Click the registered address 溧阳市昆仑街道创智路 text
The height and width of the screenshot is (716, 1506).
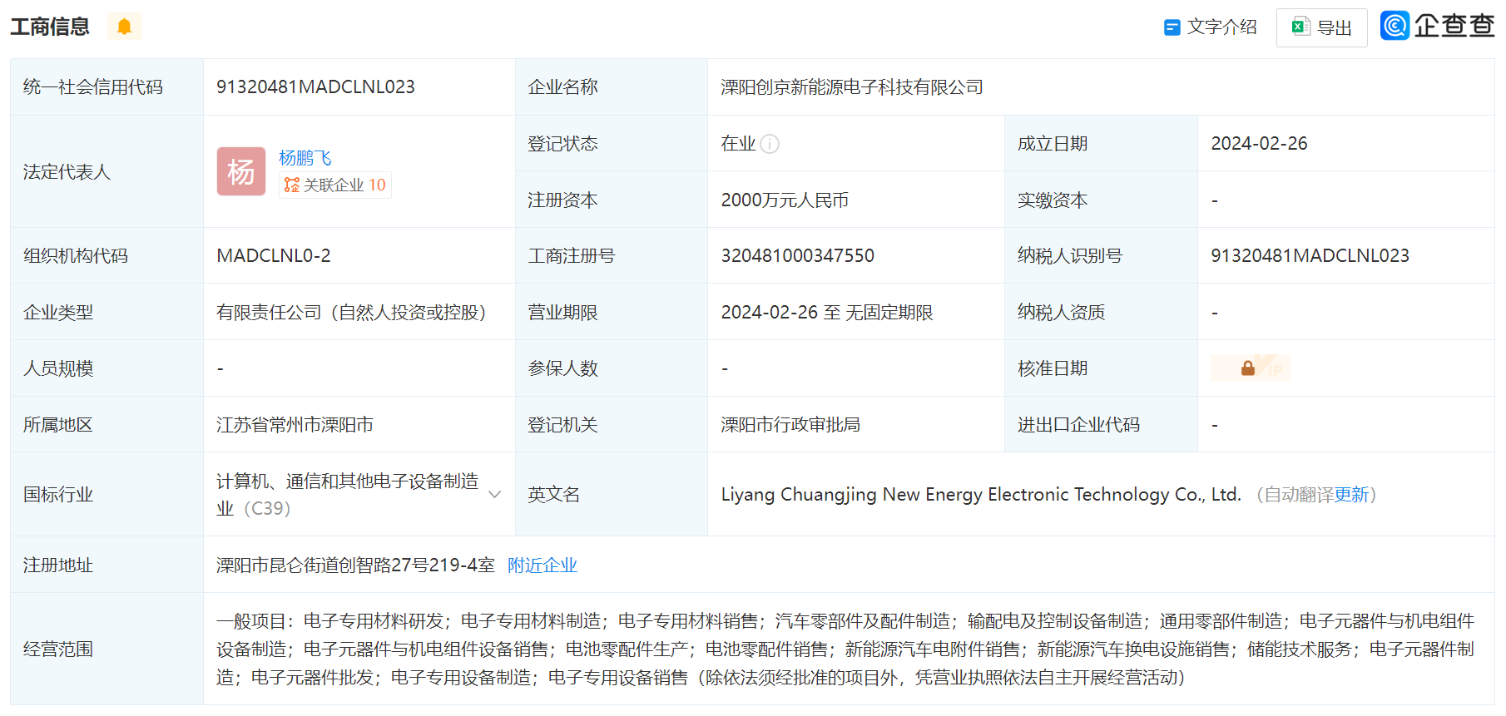click(355, 565)
